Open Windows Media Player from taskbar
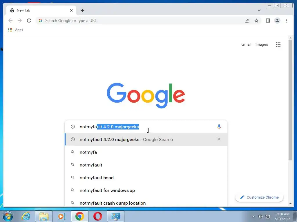Screen dimensions: 297x222 [x=61, y=216]
